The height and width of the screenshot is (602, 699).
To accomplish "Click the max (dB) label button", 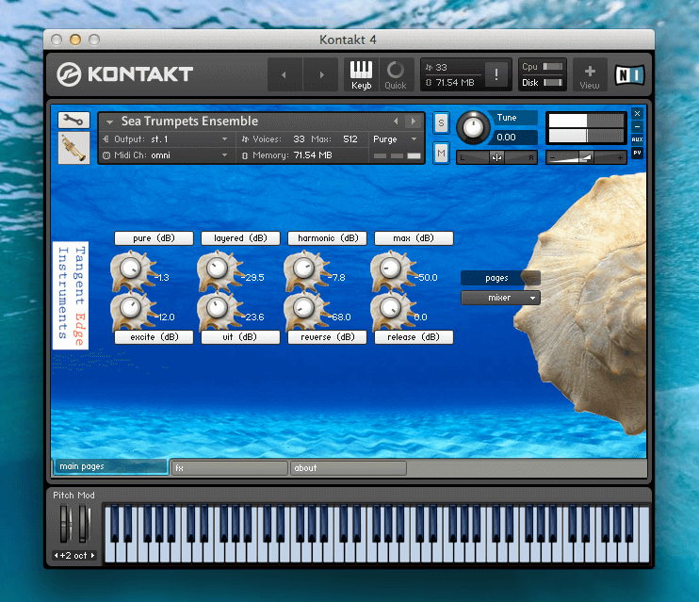I will pyautogui.click(x=414, y=238).
